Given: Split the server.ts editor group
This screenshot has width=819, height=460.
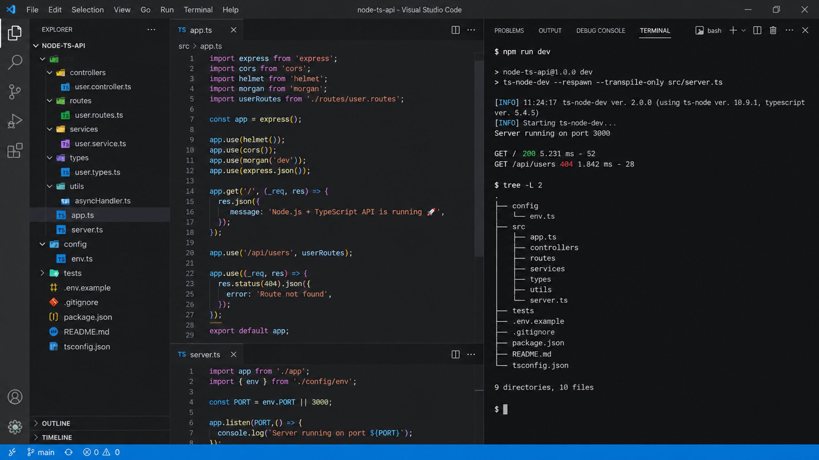Looking at the screenshot, I should [455, 354].
